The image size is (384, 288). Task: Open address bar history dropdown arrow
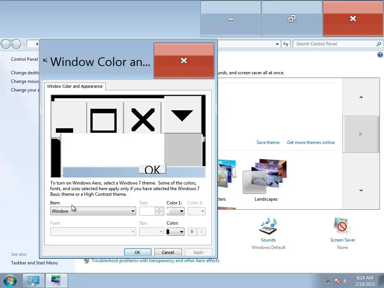point(277,44)
